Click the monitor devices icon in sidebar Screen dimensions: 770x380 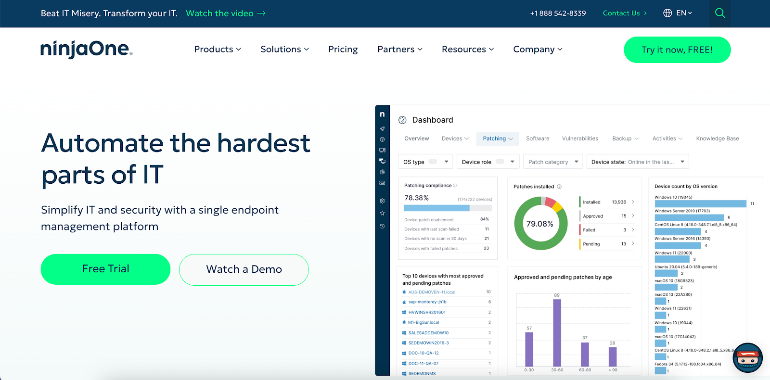[382, 150]
